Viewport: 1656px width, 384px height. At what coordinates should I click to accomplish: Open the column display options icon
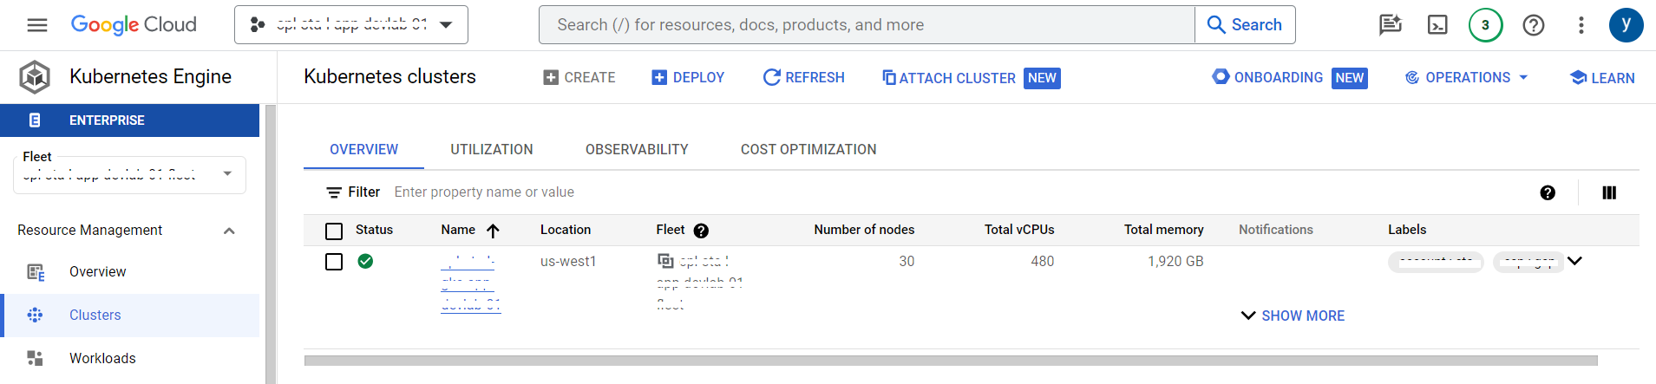pyautogui.click(x=1609, y=192)
